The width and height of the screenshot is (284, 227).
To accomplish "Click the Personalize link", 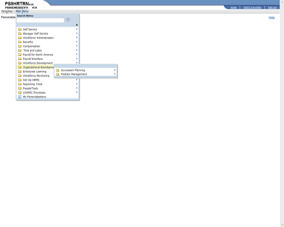I will 8,17.
